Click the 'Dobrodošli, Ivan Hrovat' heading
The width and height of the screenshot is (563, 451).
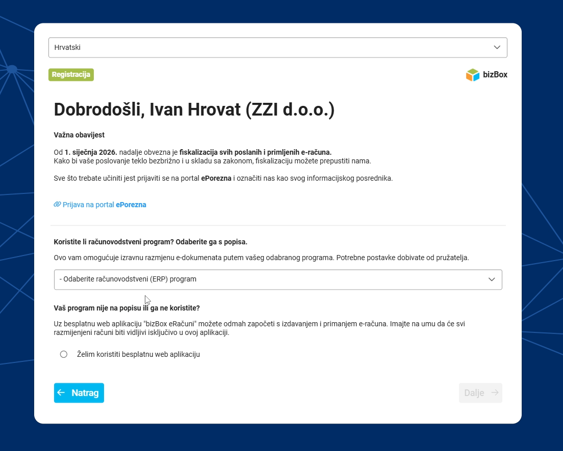pyautogui.click(x=194, y=110)
